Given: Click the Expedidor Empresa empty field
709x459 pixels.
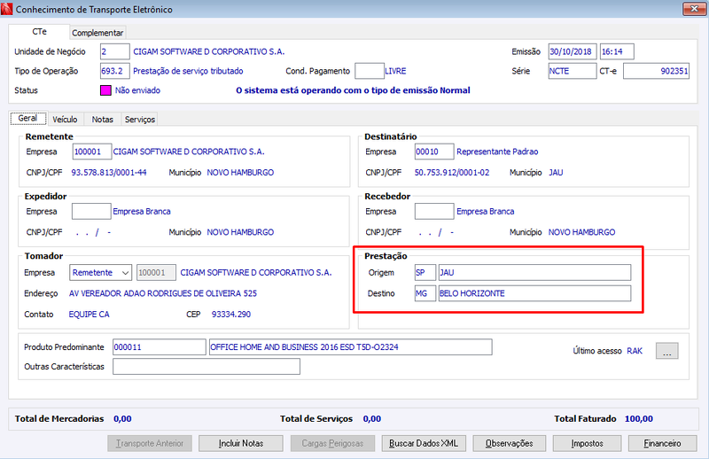Looking at the screenshot, I should click(91, 211).
